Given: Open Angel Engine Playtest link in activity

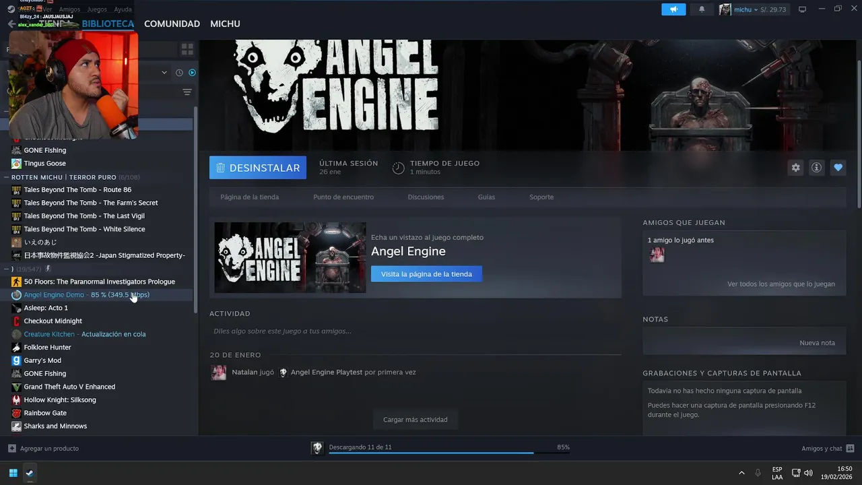Looking at the screenshot, I should pyautogui.click(x=326, y=373).
